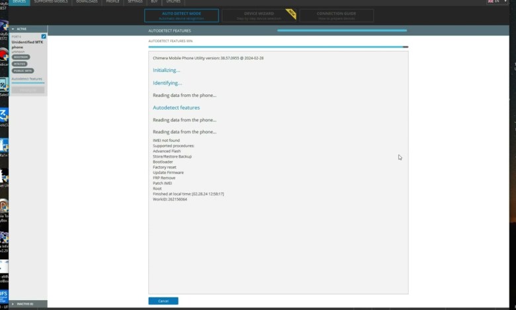
Task: Expand the Inactive devices section
Action: (x=13, y=303)
